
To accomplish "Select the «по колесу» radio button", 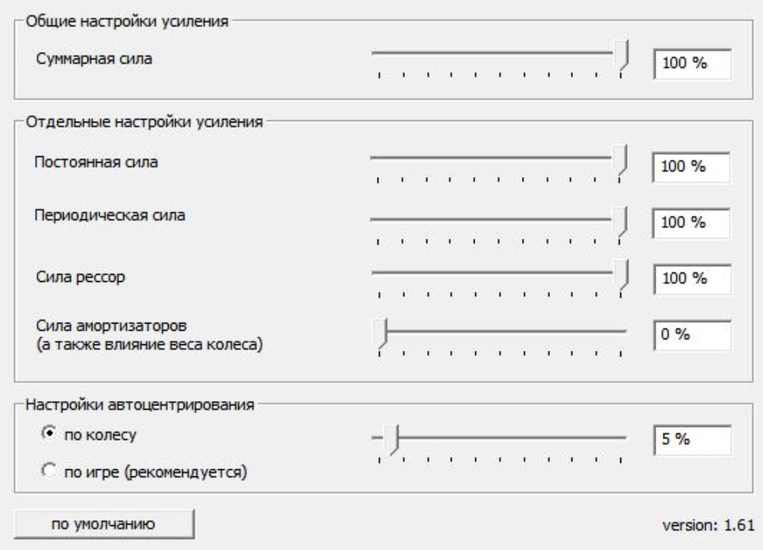I will (47, 433).
